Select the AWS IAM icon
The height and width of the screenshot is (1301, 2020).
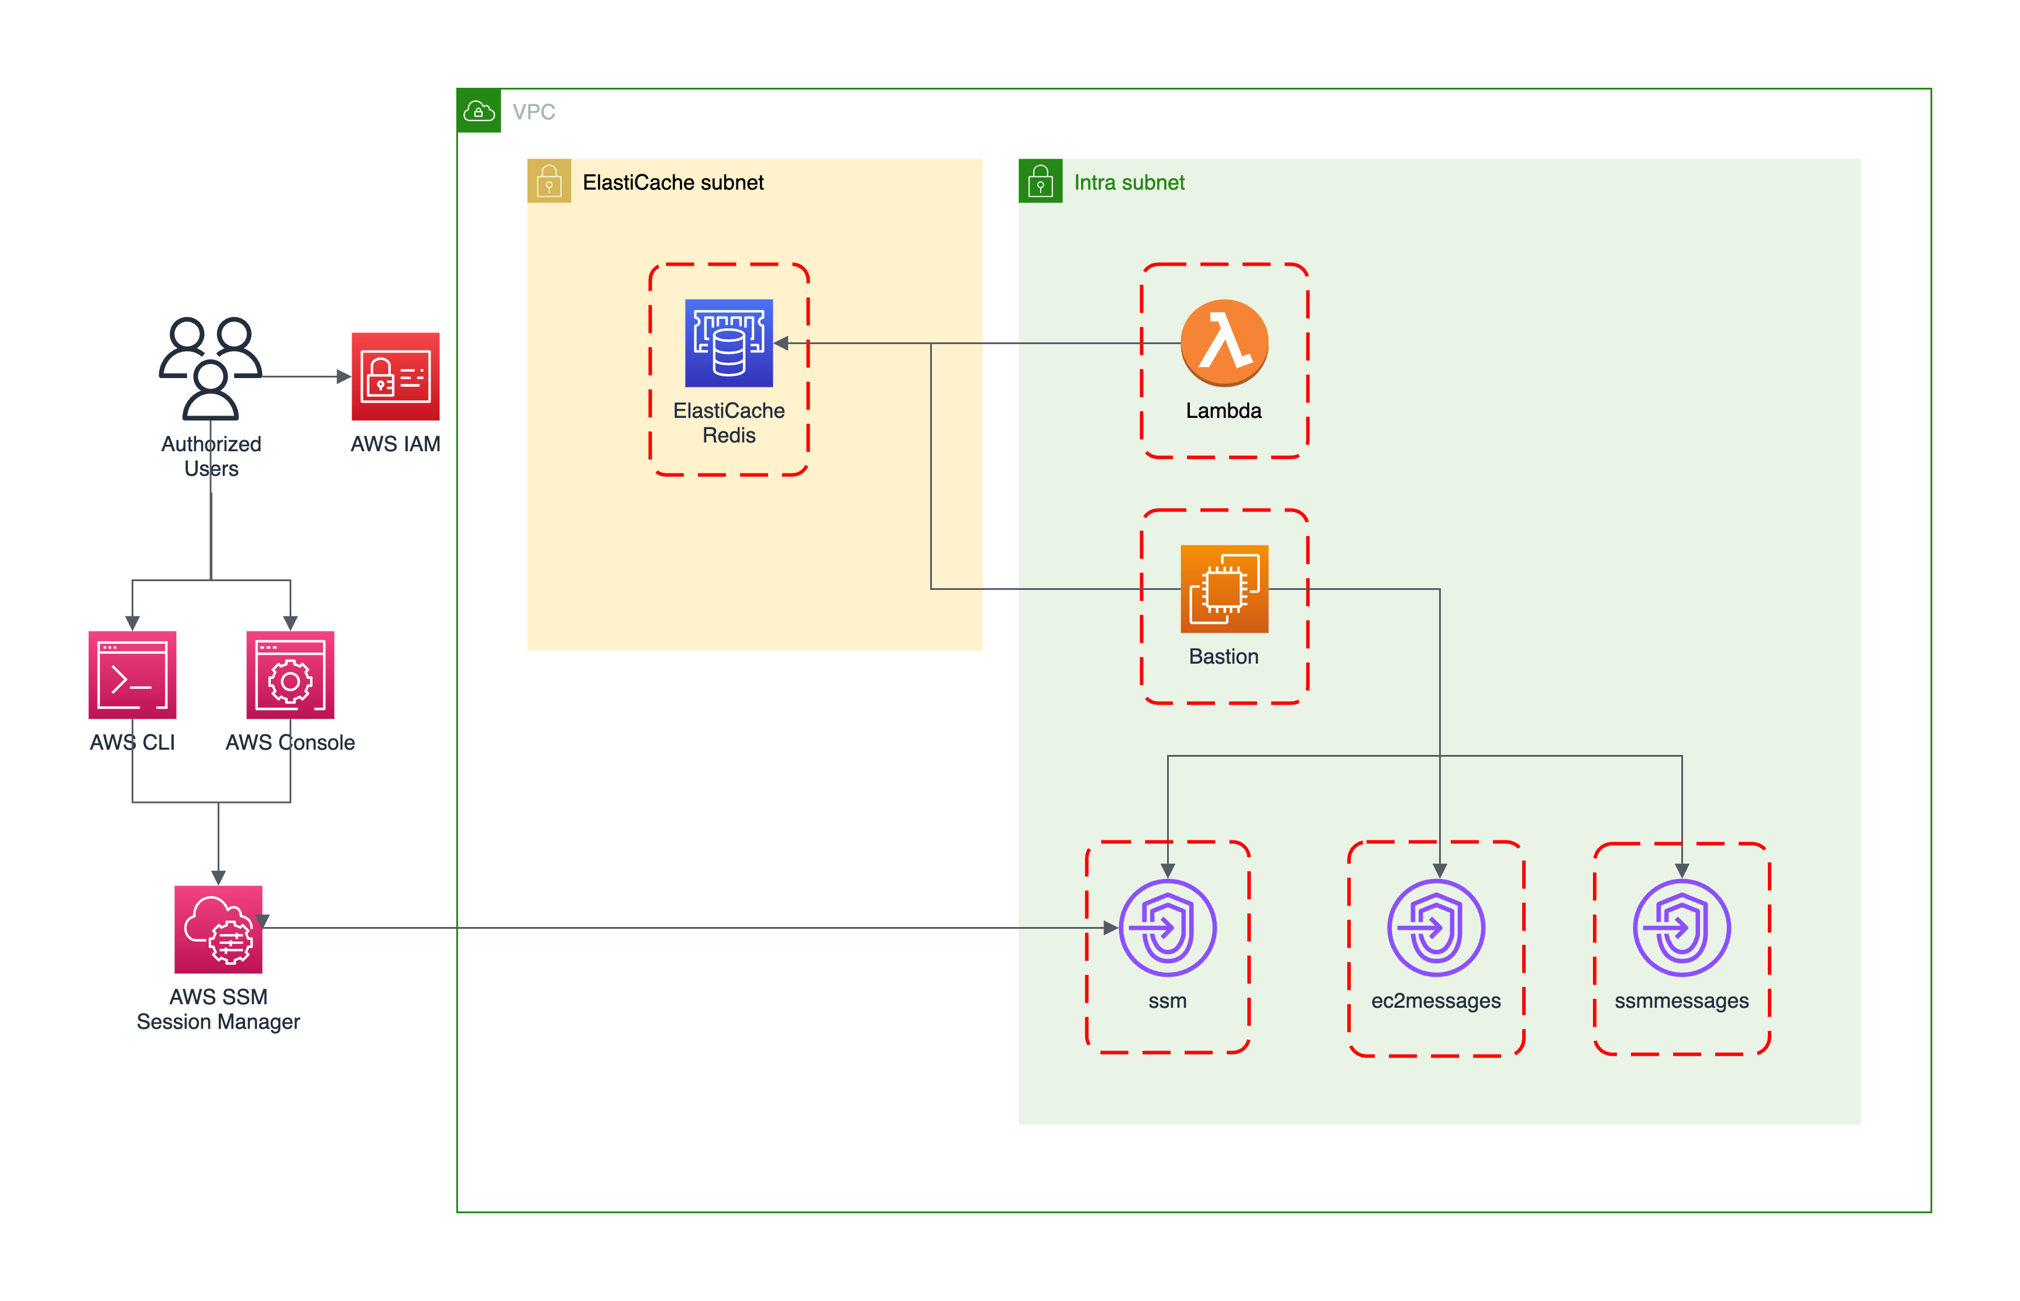395,377
